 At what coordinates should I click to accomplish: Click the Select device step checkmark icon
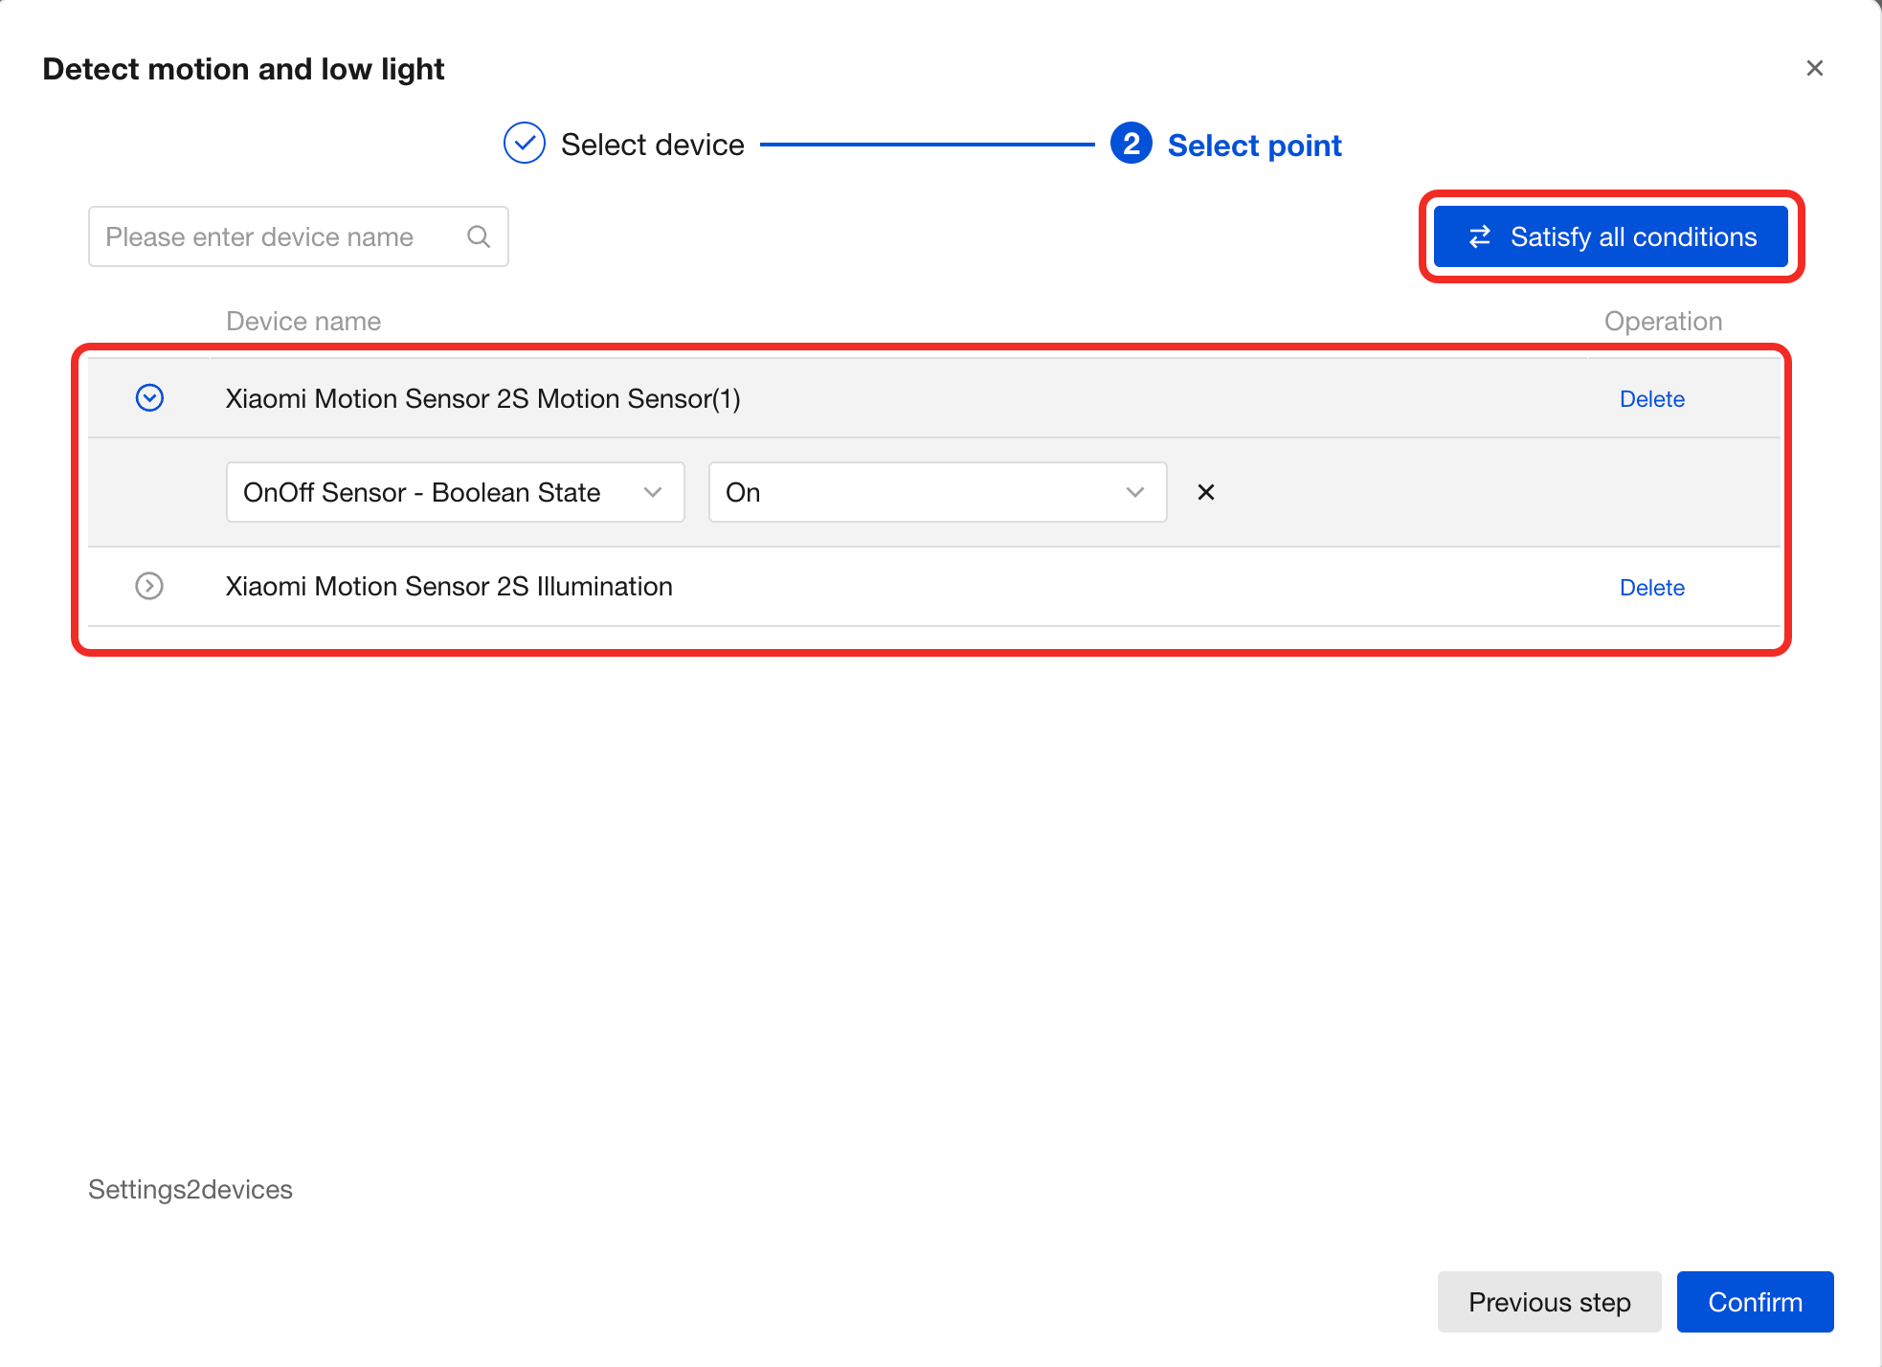tap(525, 144)
